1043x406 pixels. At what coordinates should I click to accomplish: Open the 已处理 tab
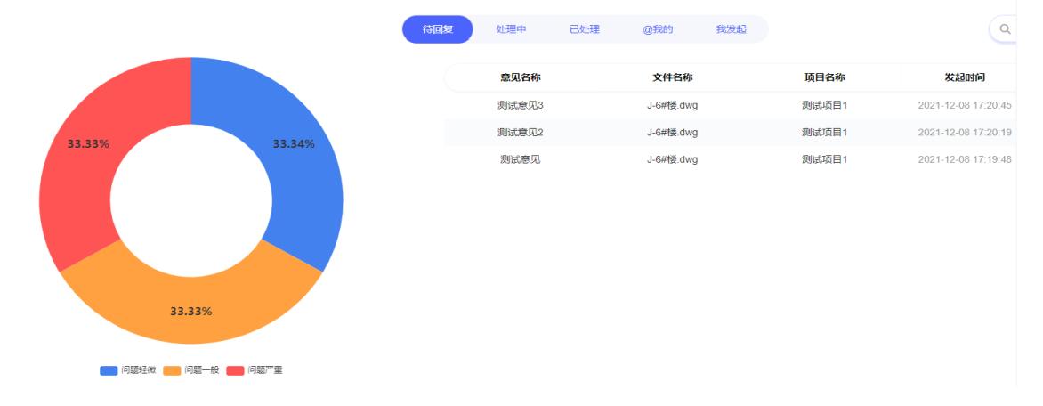click(x=584, y=29)
